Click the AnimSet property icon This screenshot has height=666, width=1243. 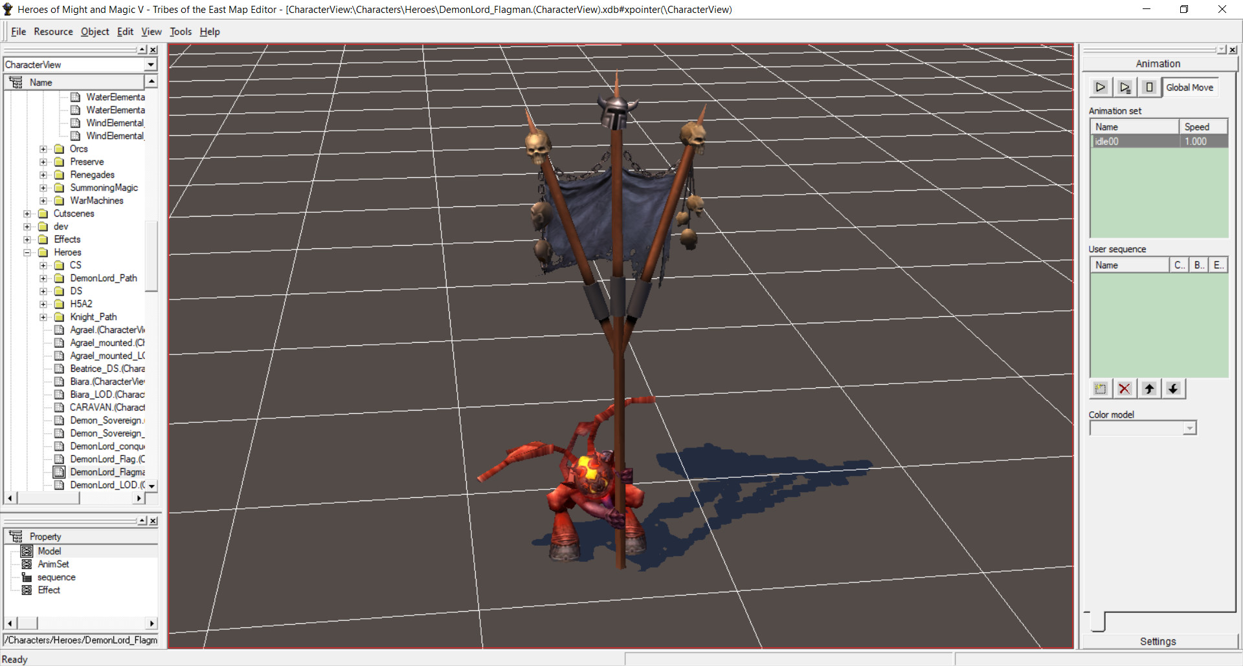pyautogui.click(x=27, y=564)
